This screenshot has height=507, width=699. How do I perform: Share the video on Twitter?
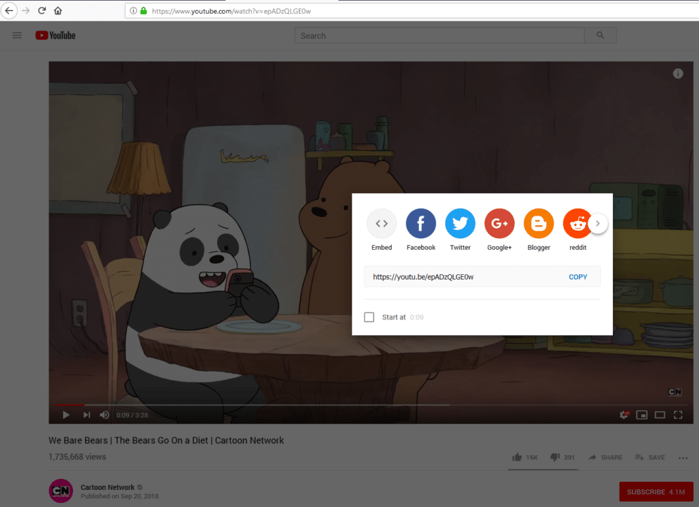pos(460,223)
